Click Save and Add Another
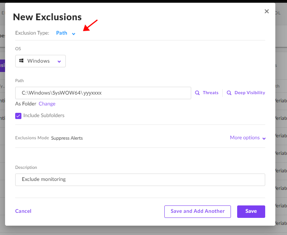The image size is (287, 235). [x=197, y=211]
